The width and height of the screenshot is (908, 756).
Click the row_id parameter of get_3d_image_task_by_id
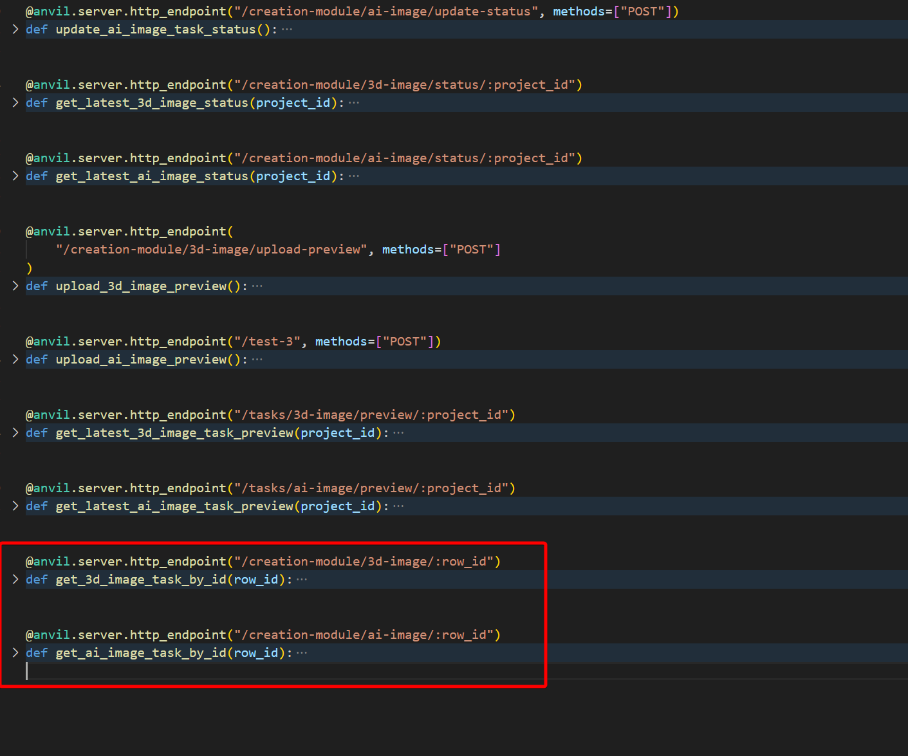(x=256, y=580)
